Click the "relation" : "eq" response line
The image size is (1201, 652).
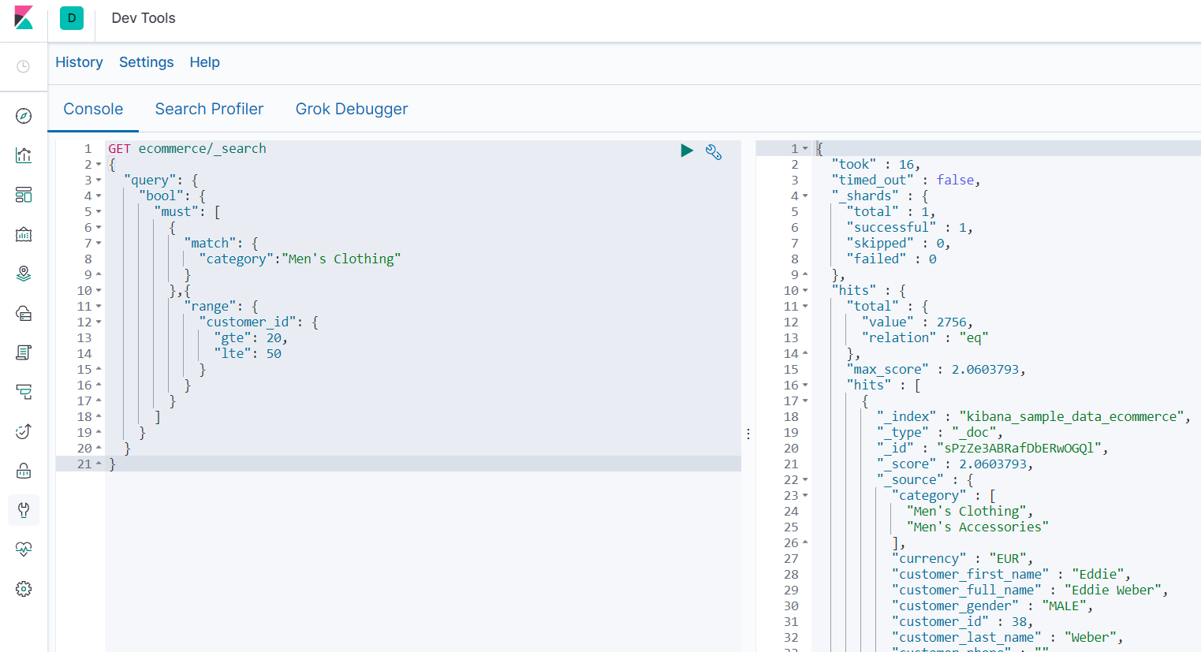[x=924, y=337]
